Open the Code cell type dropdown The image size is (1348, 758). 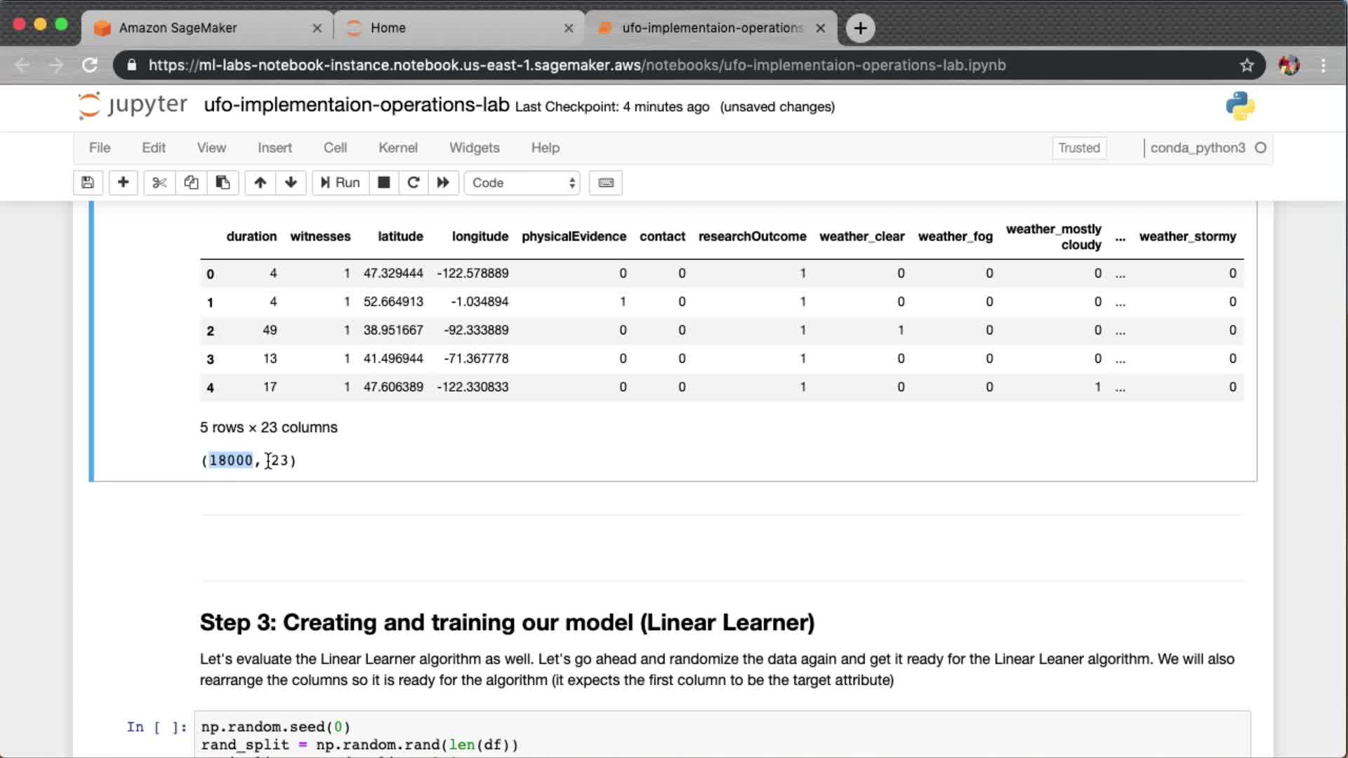[x=522, y=182]
